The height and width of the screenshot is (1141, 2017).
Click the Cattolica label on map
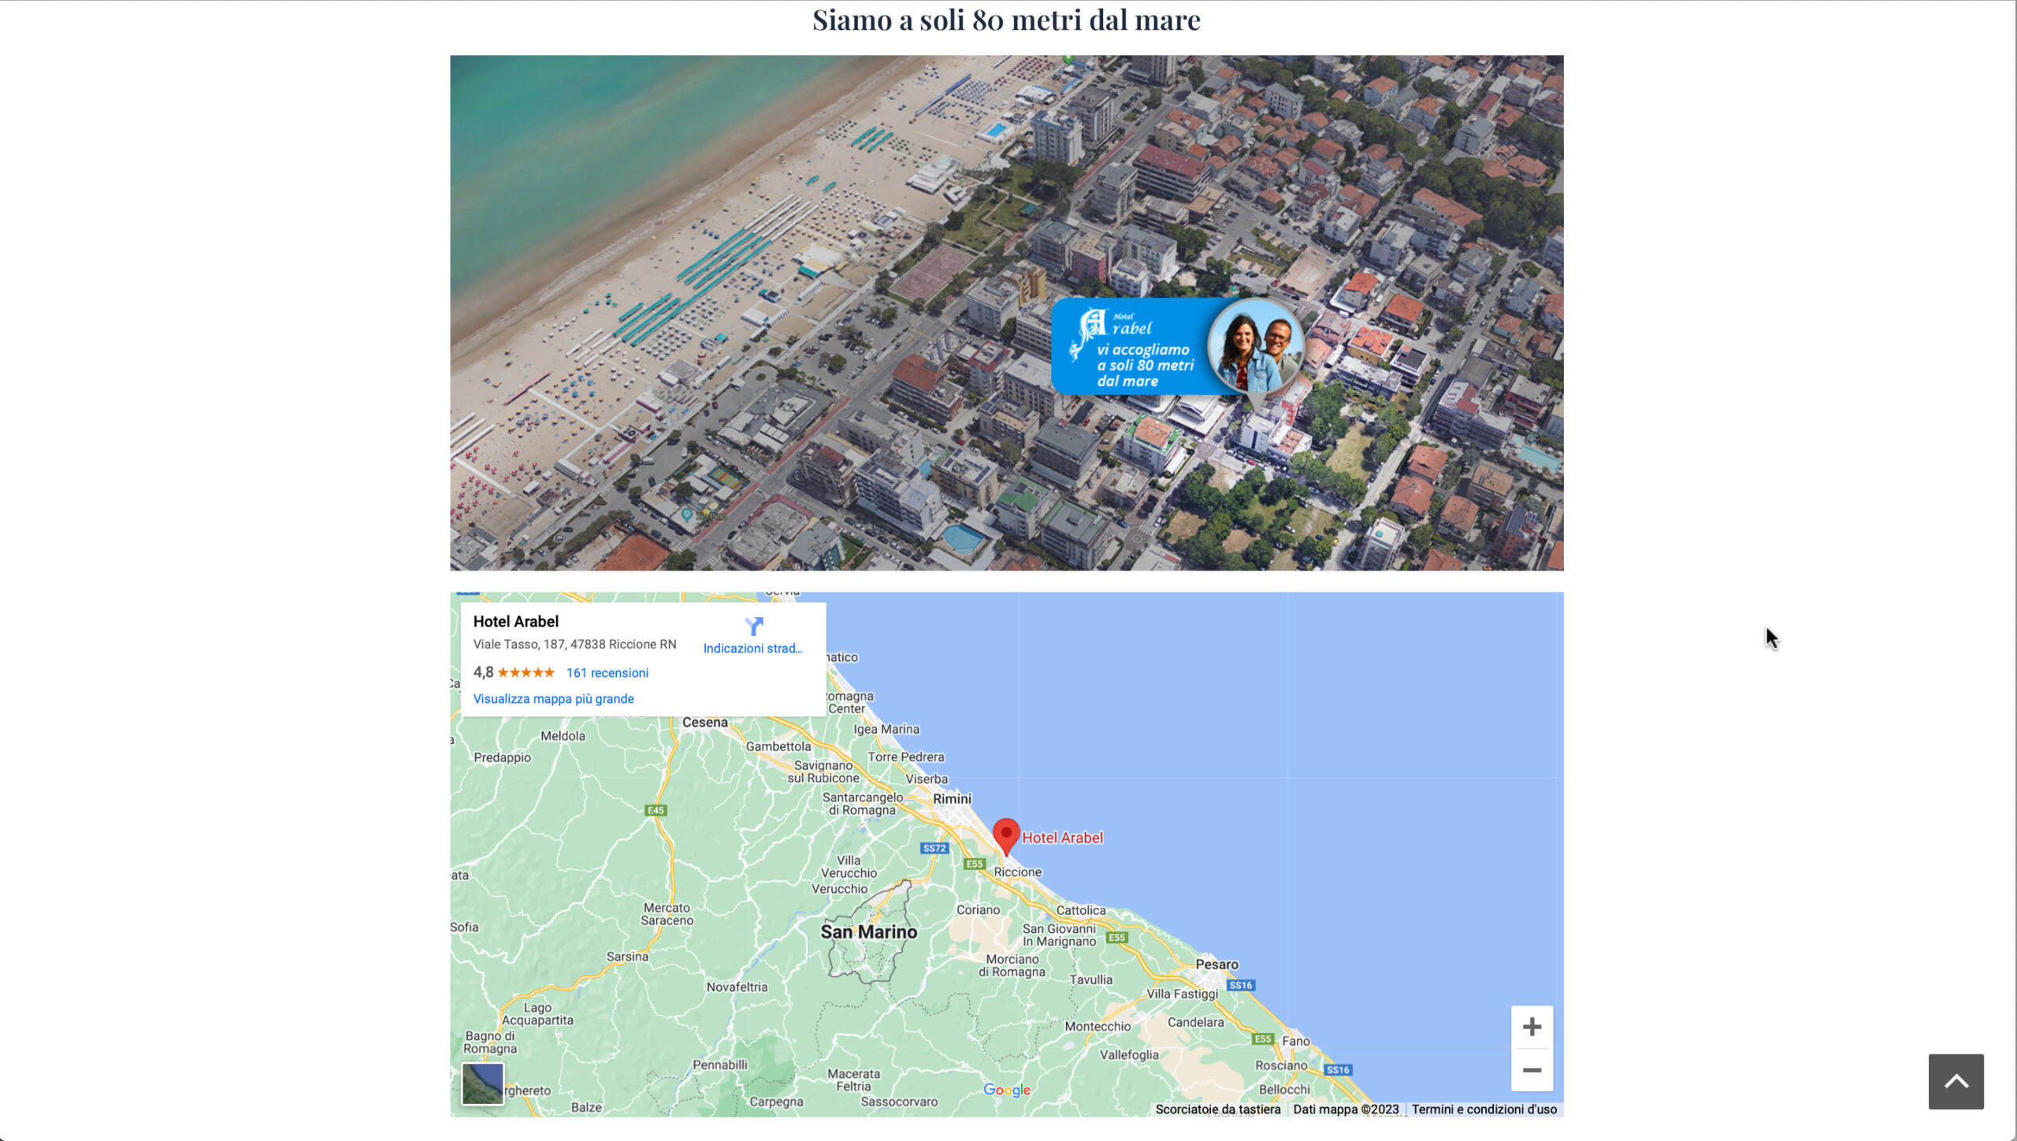coord(1080,910)
